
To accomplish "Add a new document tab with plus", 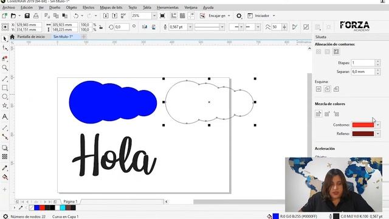I will [x=84, y=36].
